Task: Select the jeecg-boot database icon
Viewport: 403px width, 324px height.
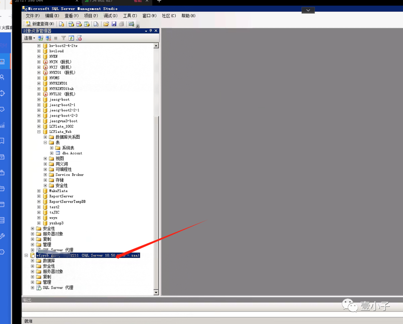Action: (46, 100)
